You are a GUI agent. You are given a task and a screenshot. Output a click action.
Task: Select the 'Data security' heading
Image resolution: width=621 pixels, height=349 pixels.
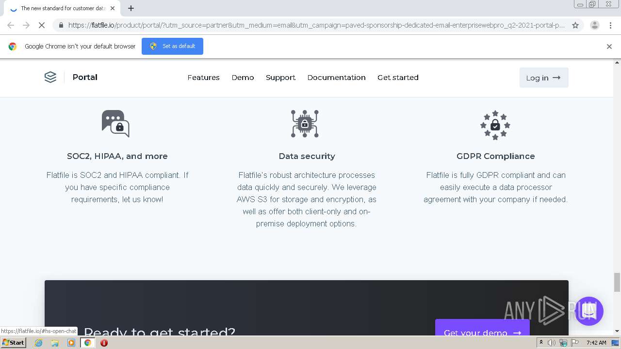pos(307,156)
